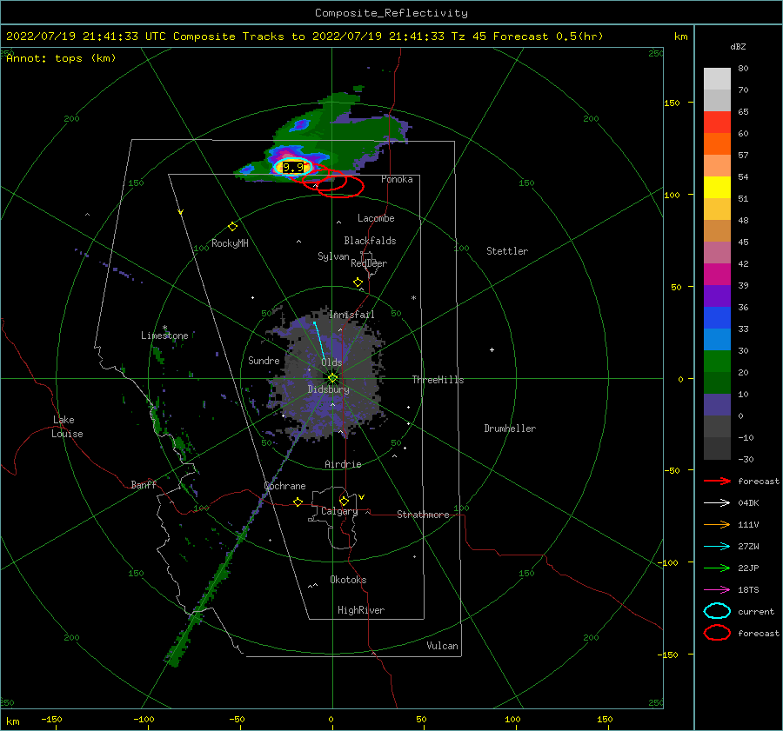Click the orange 111V arrow legend icon

(717, 524)
